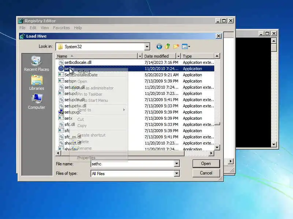The height and width of the screenshot is (219, 293).
Task: Click the File name input field
Action: tap(133, 164)
